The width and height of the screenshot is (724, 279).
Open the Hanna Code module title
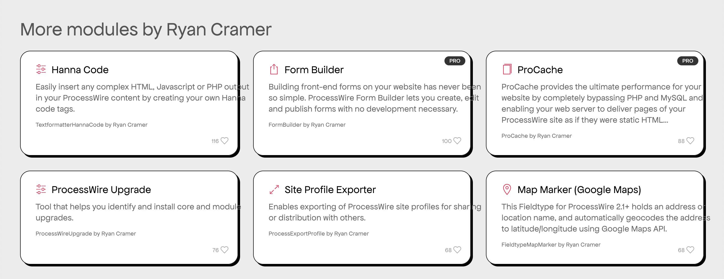80,70
